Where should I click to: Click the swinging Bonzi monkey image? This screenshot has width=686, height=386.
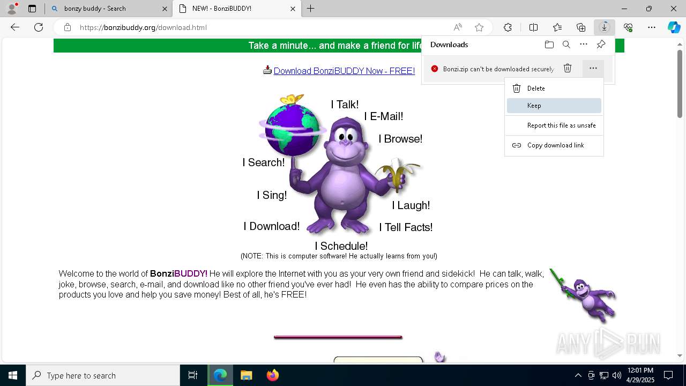point(583,295)
